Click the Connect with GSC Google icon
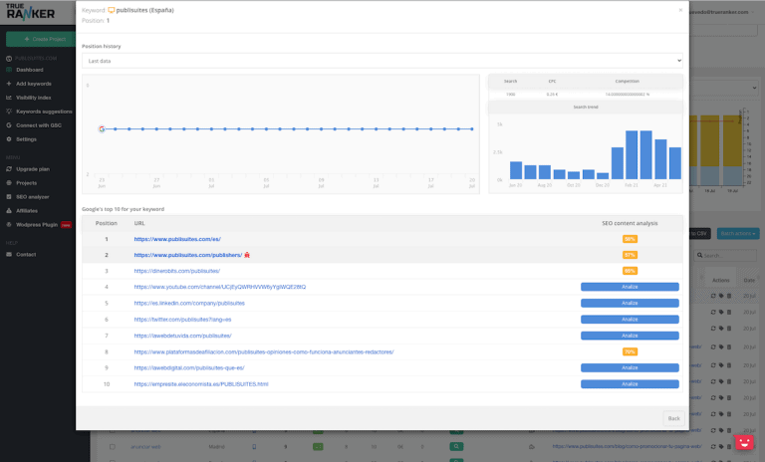The height and width of the screenshot is (462, 765). coord(9,125)
